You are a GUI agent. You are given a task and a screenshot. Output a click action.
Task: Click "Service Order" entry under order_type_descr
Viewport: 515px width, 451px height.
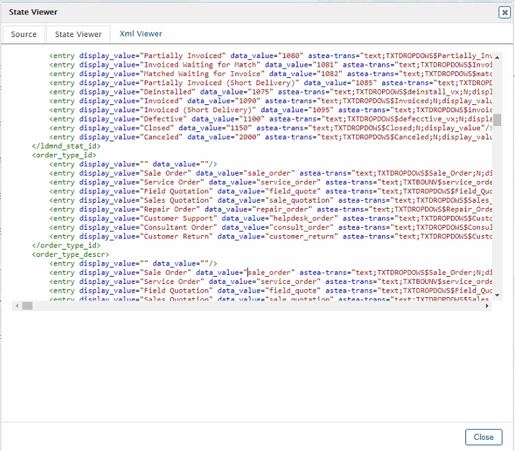coord(270,282)
